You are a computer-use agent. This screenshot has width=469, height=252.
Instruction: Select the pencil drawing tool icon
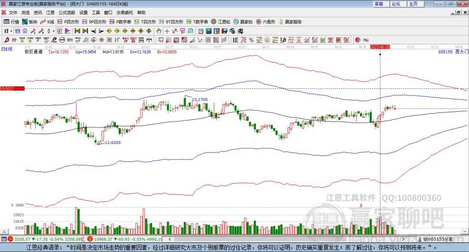point(6,40)
